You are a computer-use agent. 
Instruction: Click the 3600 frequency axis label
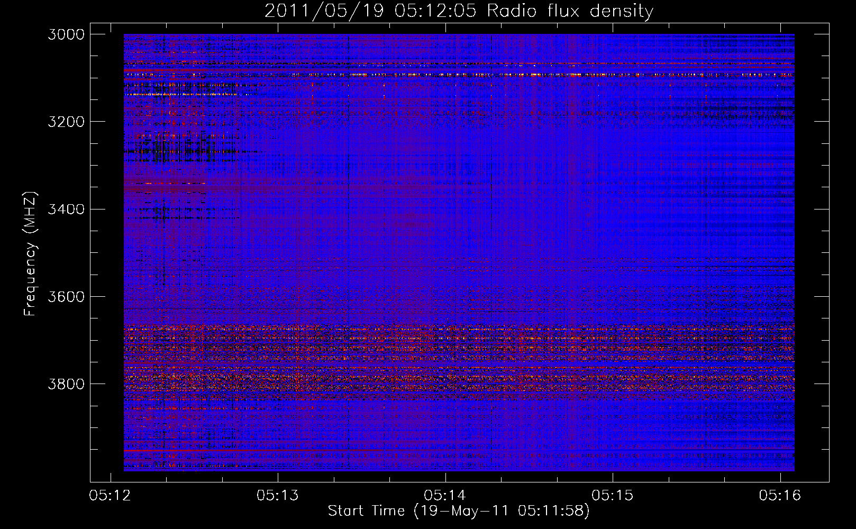(66, 296)
